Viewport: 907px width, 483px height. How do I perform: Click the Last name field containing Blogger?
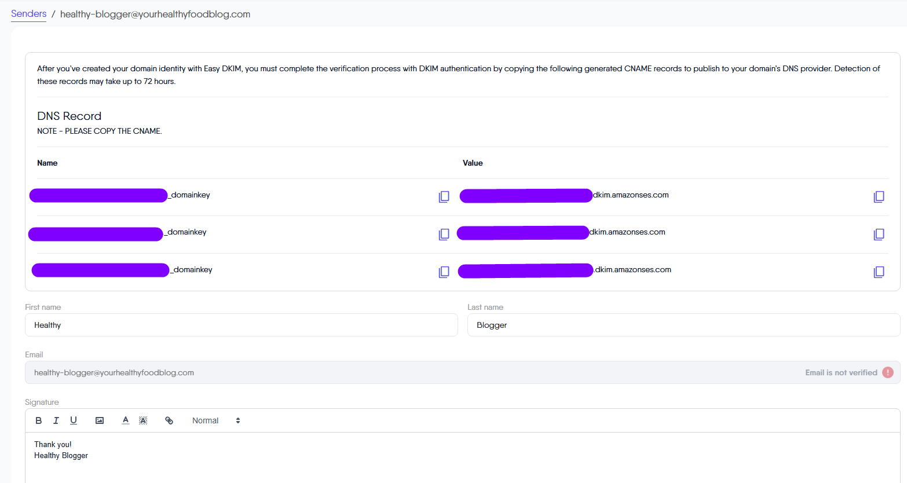(683, 325)
